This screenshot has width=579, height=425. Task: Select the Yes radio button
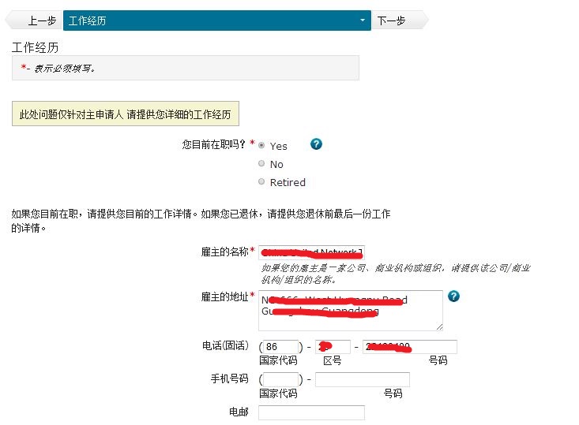(x=261, y=146)
